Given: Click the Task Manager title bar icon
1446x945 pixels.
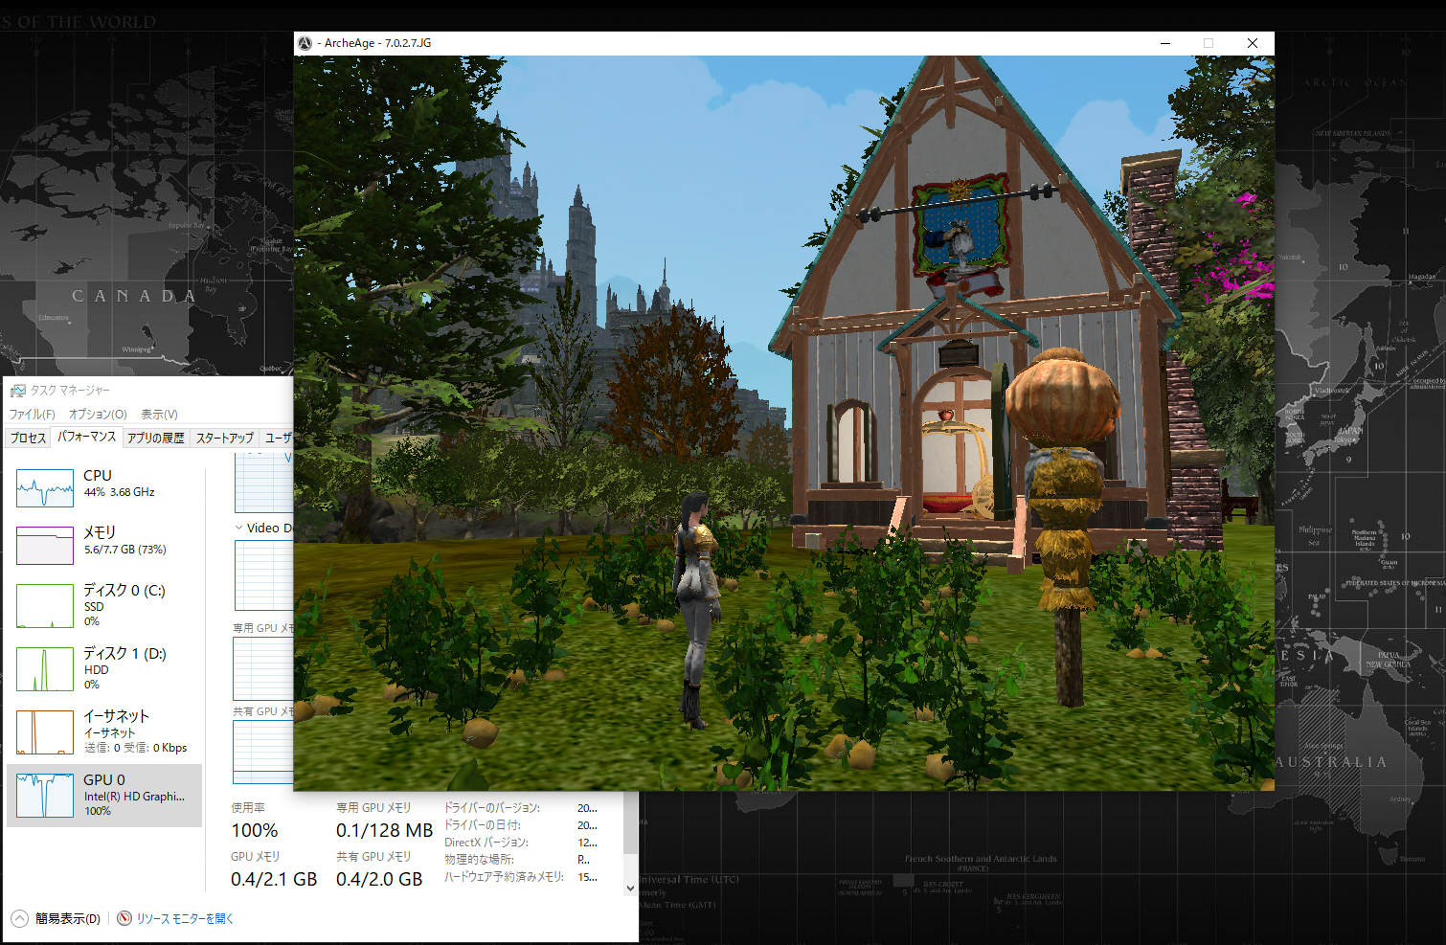Looking at the screenshot, I should pyautogui.click(x=17, y=391).
